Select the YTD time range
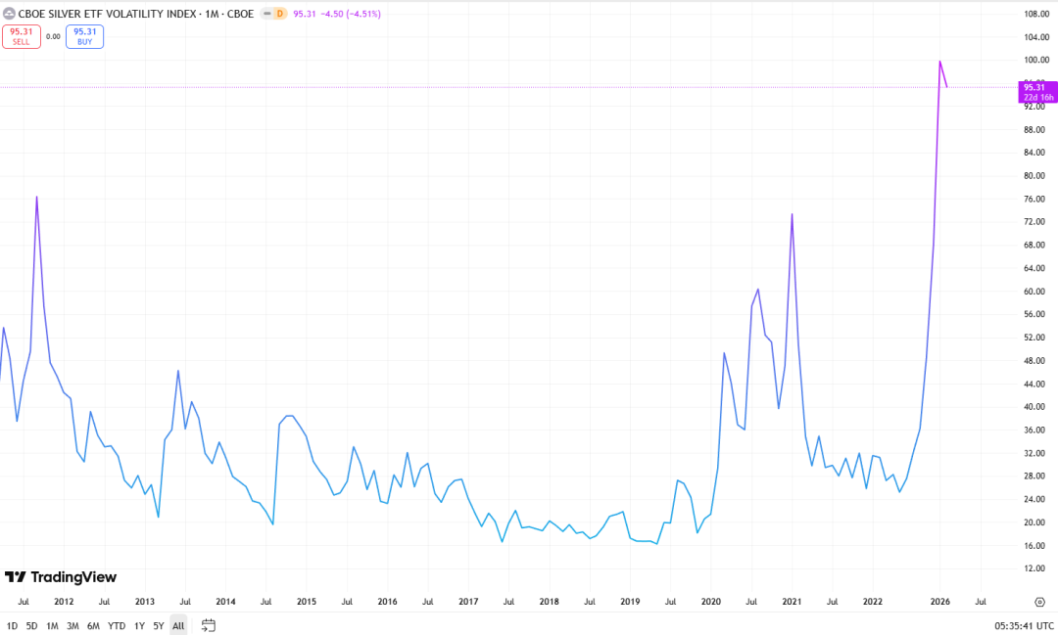 (x=117, y=625)
